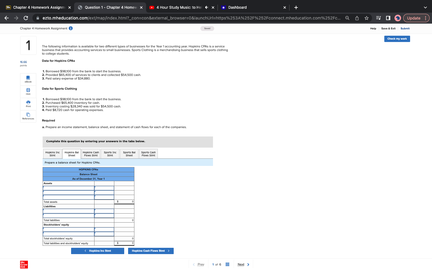Reload the page
Image resolution: width=432 pixels, height=270 pixels.
tap(26, 18)
